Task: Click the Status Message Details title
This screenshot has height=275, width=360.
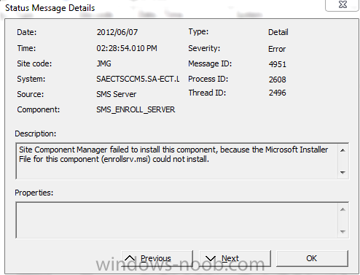Action: click(50, 8)
